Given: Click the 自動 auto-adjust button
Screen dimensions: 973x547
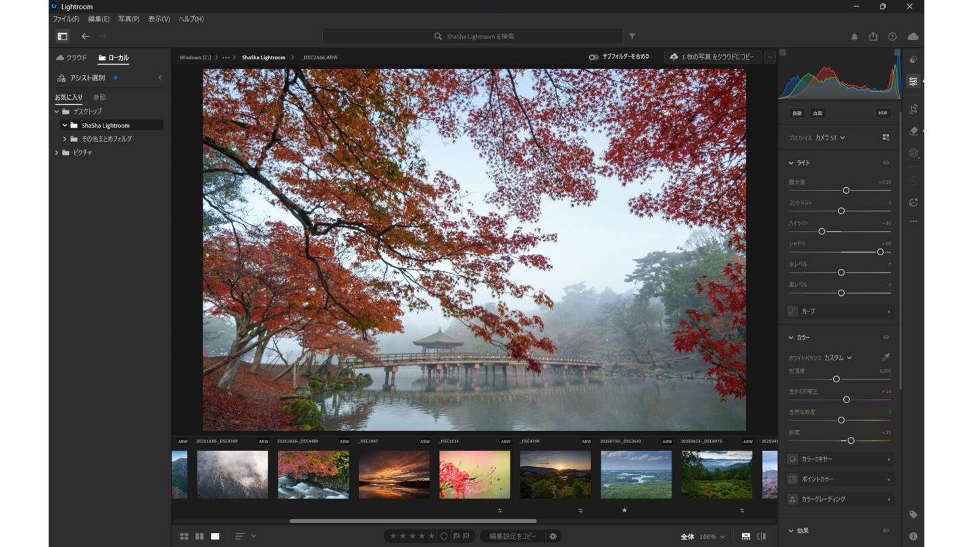Looking at the screenshot, I should click(797, 113).
